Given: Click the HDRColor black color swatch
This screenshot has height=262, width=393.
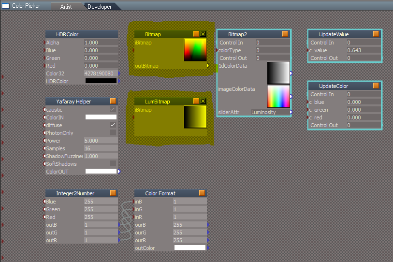Looking at the screenshot, I should pyautogui.click(x=101, y=81).
